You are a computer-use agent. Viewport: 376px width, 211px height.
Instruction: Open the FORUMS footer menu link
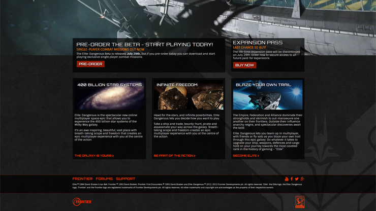(104, 179)
